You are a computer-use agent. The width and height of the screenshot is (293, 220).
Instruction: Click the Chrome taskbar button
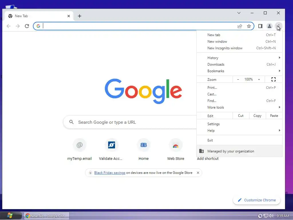coord(47,216)
